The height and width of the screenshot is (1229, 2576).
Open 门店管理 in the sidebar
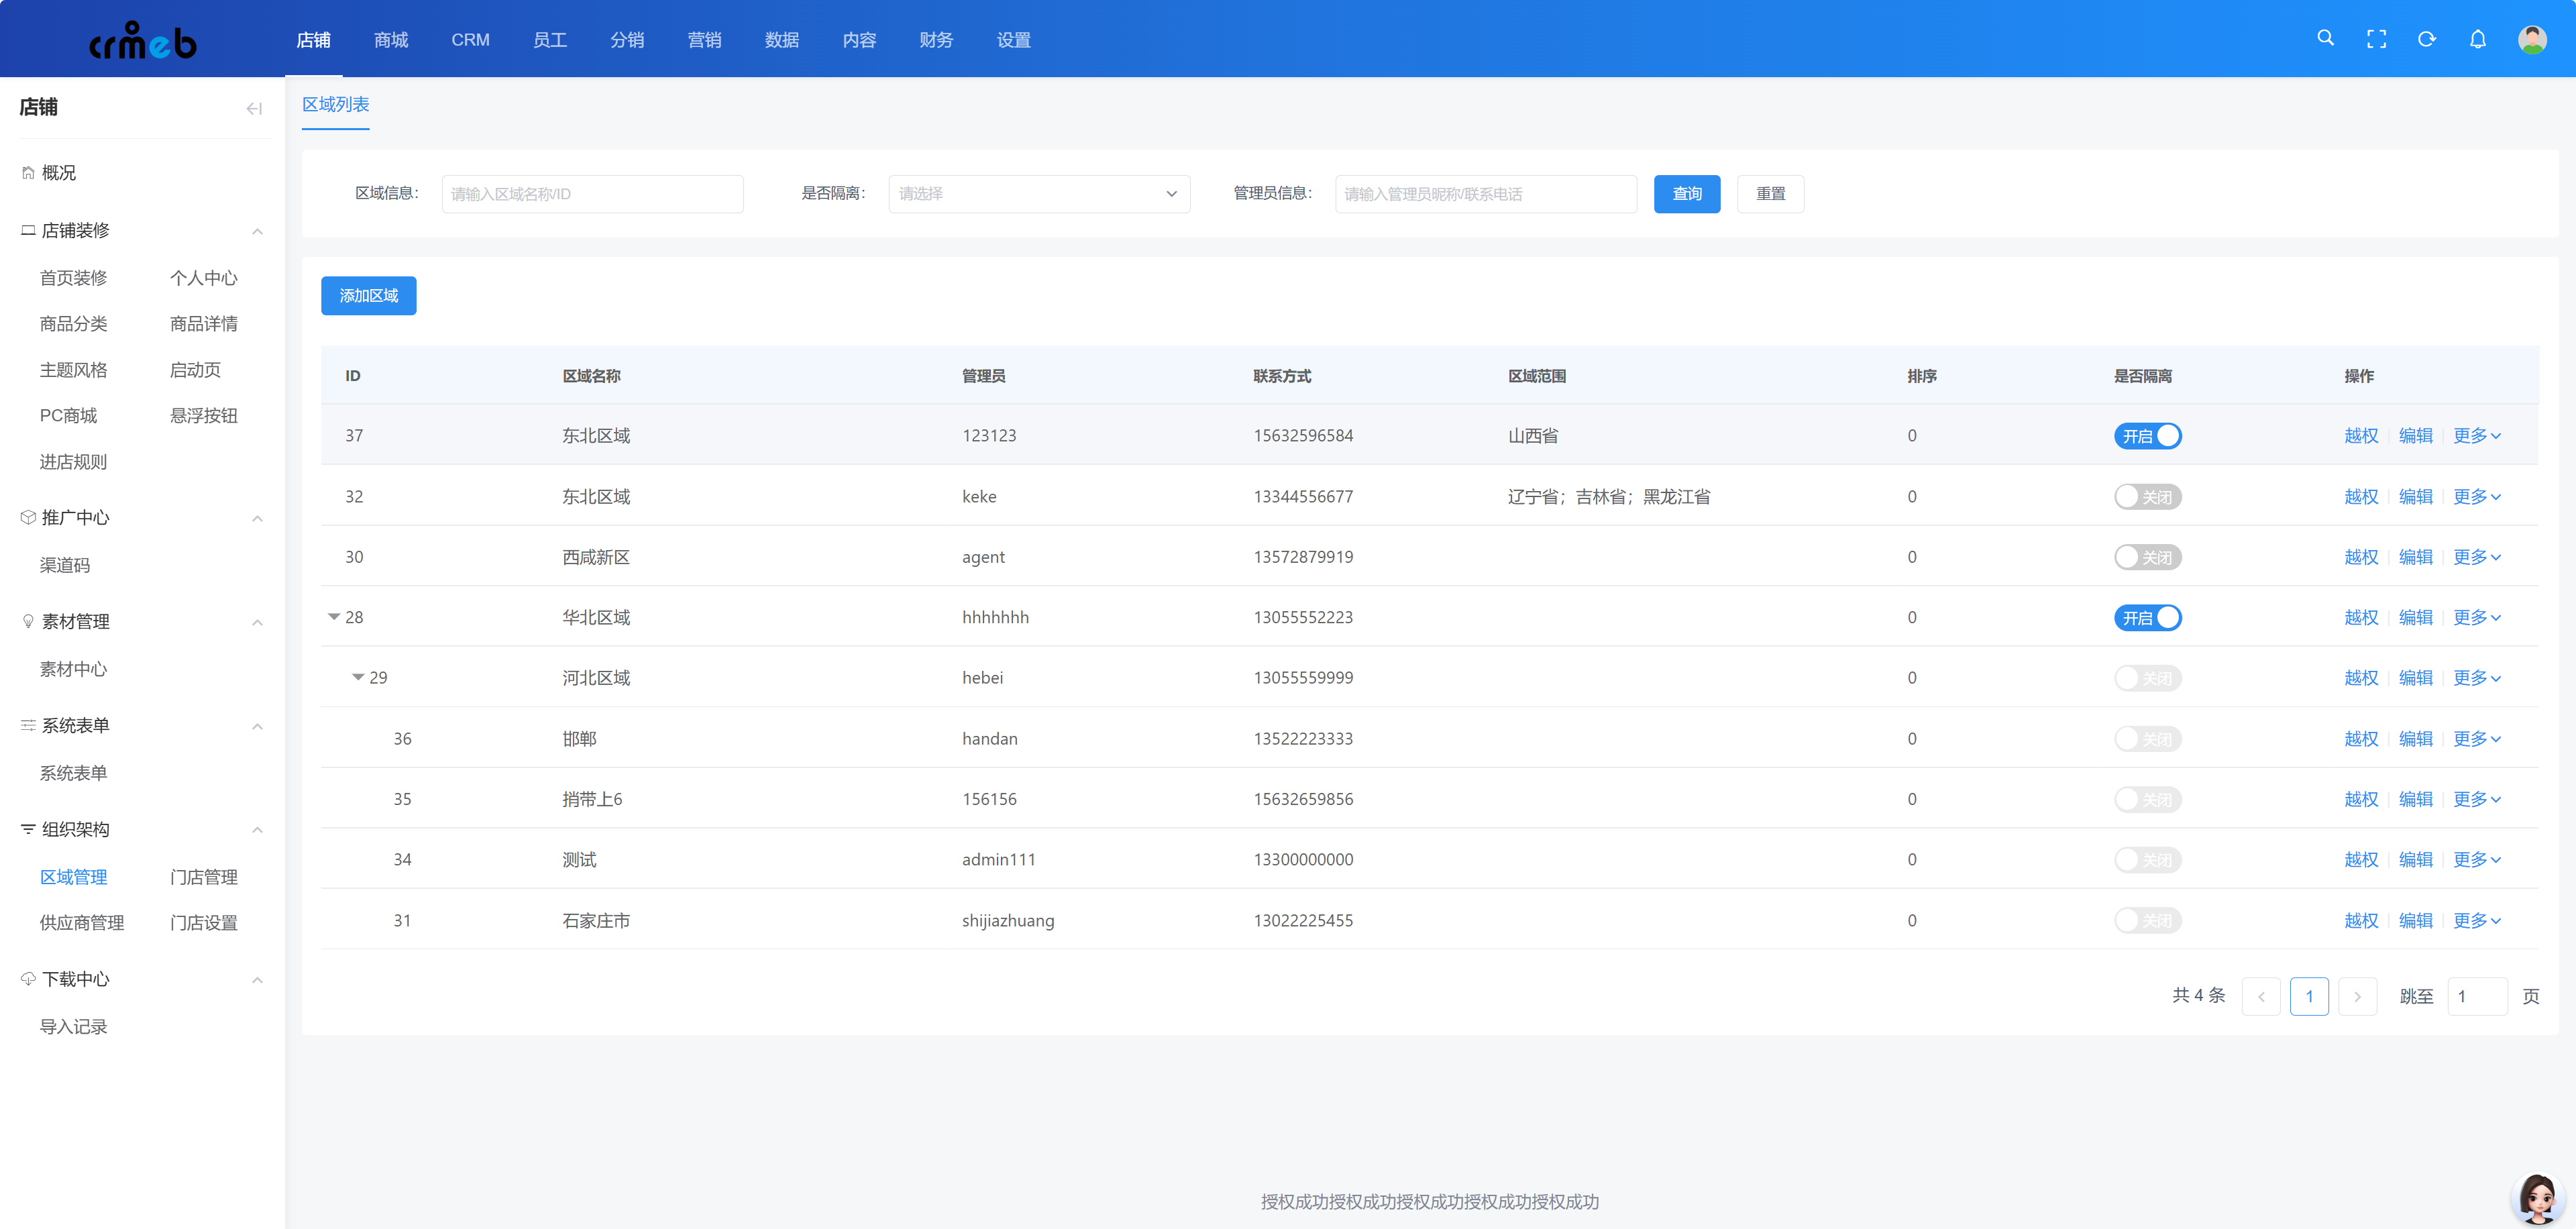pos(203,877)
